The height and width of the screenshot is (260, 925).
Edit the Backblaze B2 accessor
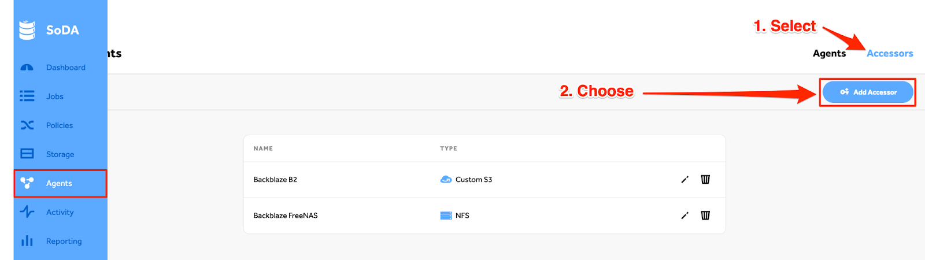[x=684, y=180]
